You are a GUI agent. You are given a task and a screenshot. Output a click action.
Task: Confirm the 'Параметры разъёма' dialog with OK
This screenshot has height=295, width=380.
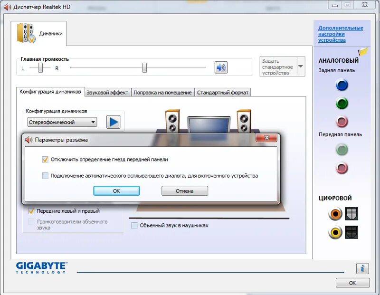pyautogui.click(x=116, y=191)
